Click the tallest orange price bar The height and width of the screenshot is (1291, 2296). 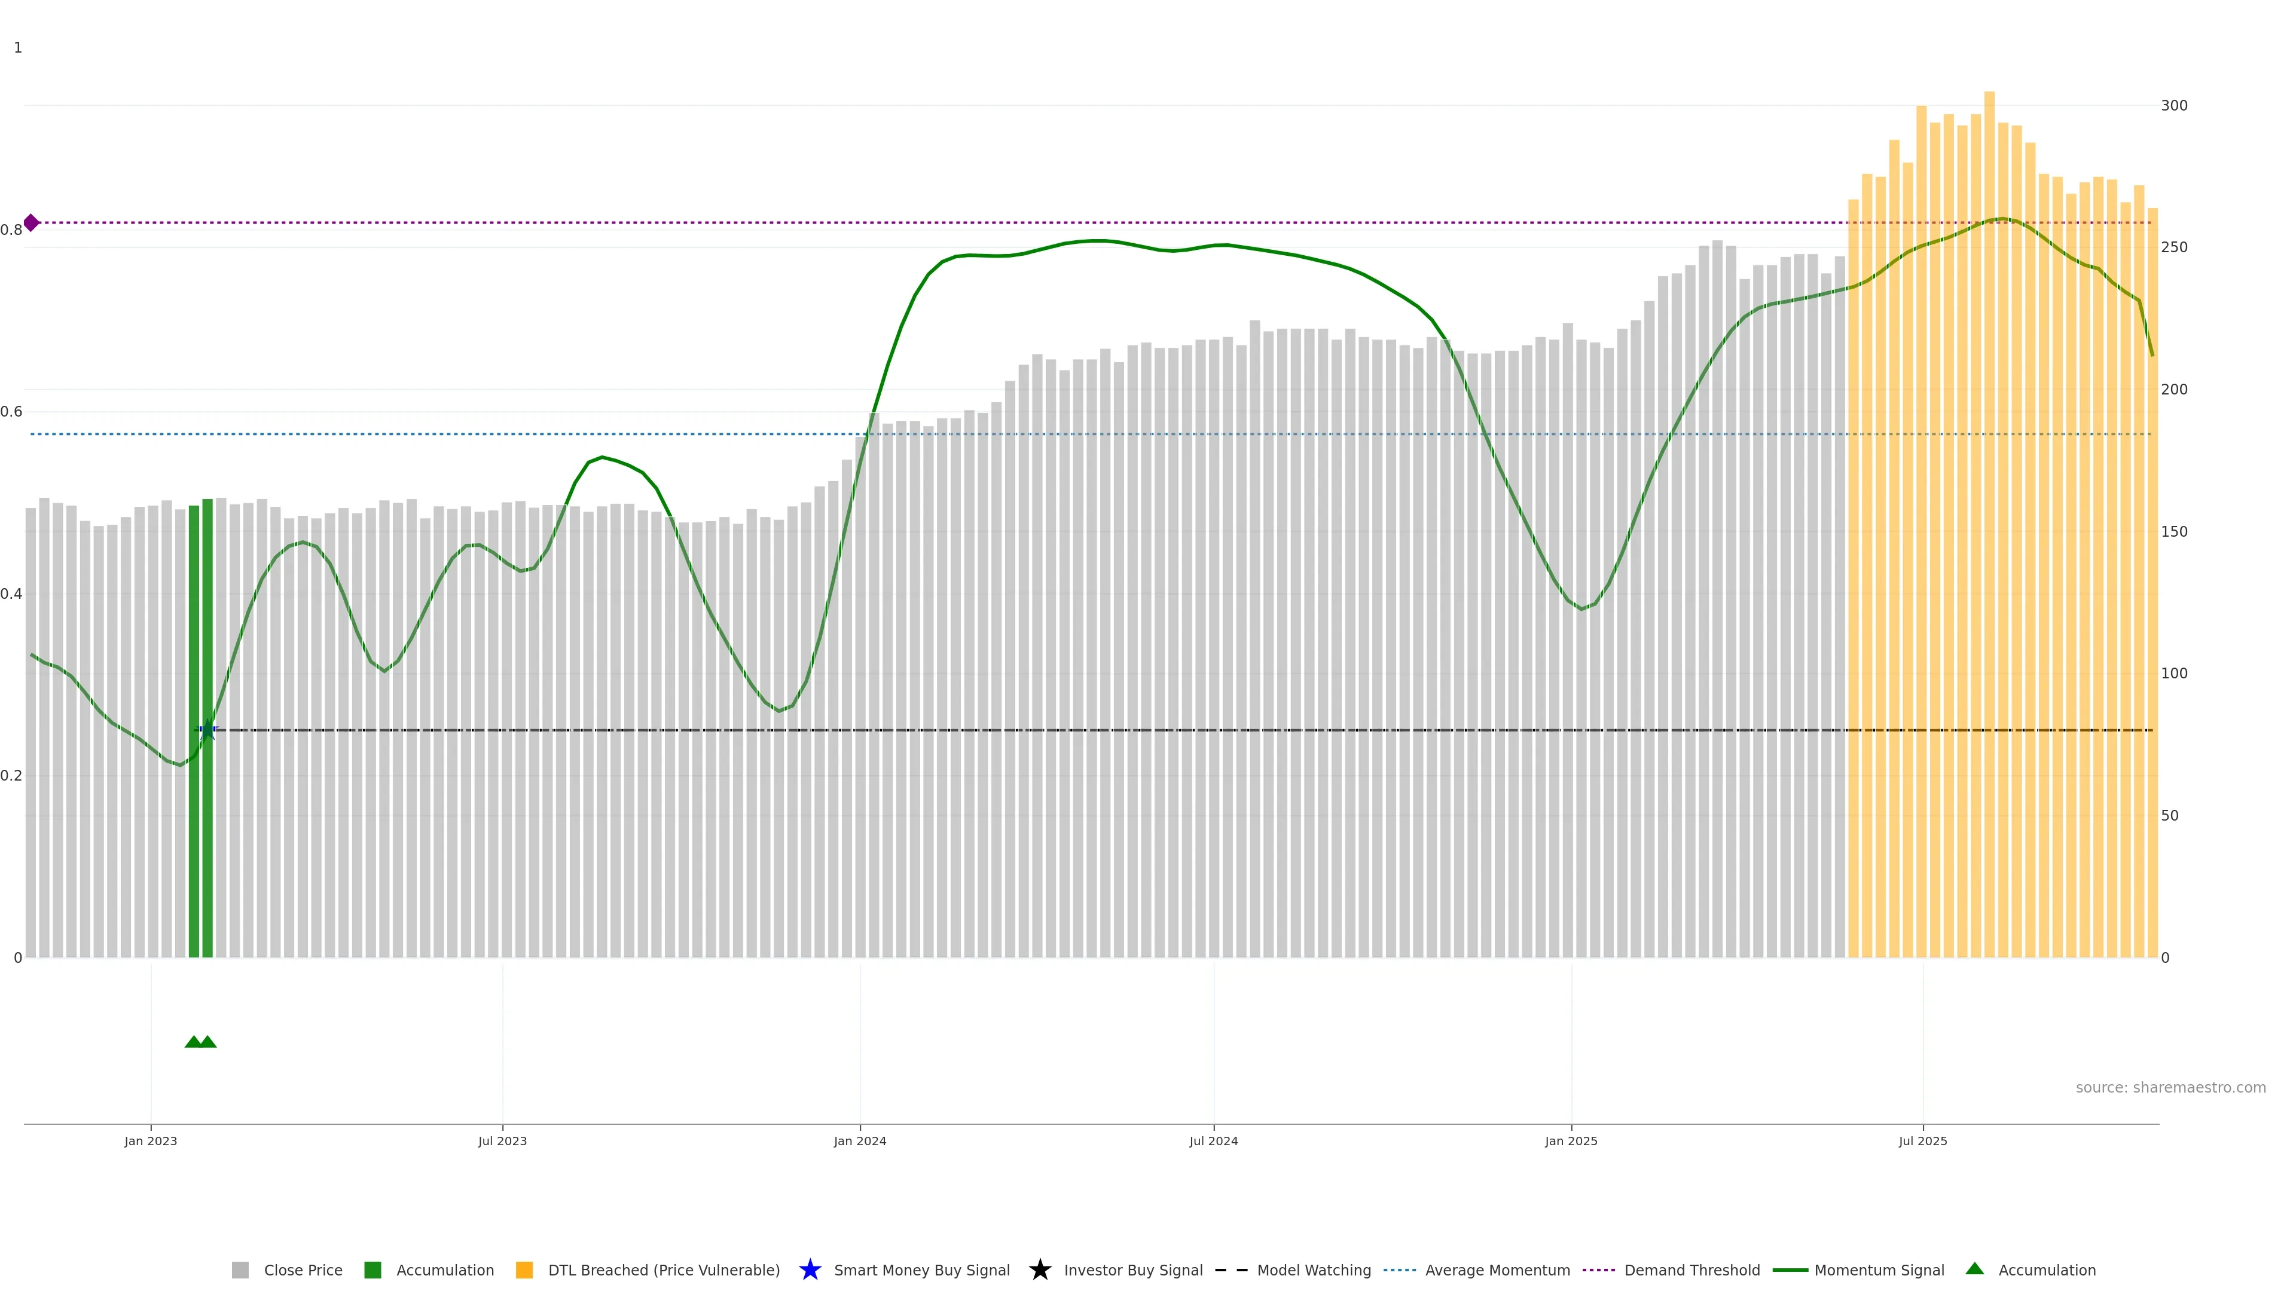[x=1989, y=534]
